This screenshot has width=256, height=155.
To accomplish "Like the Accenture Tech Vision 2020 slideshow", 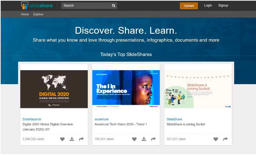I will (134, 139).
